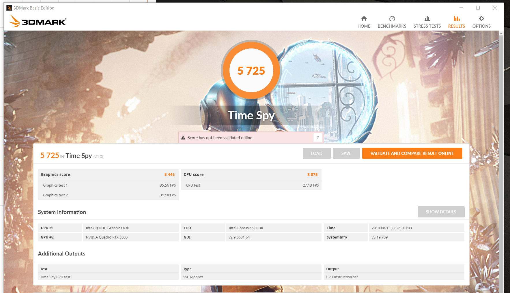Select the Stress Tests bar chart icon

[x=427, y=18]
